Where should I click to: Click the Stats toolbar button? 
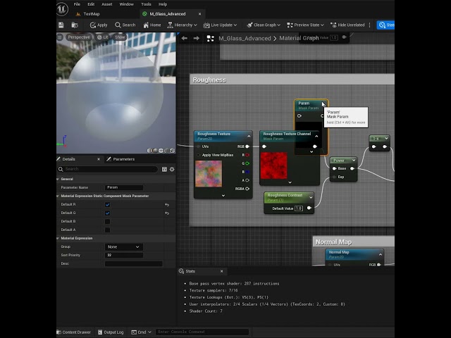coord(385,25)
